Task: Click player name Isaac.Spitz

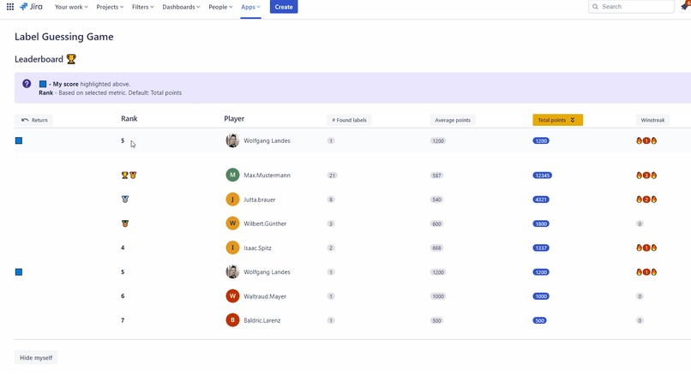Action: (x=258, y=248)
